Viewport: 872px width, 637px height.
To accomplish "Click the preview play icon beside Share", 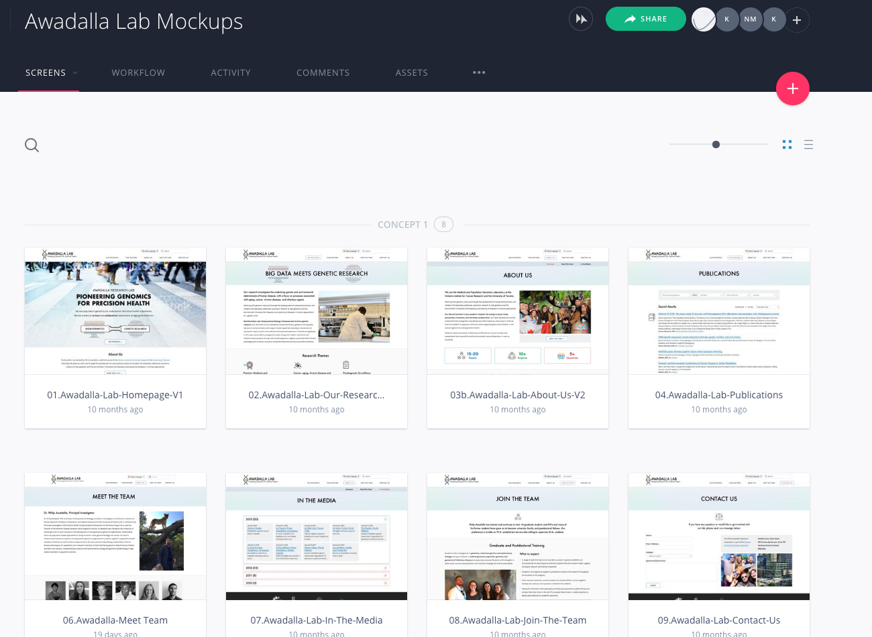I will [x=581, y=19].
